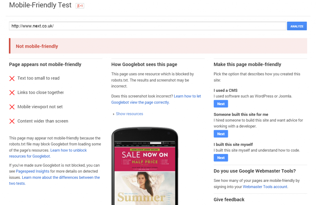Click red X beside Mobile viewport not set
The image size is (316, 205).
coord(12,107)
